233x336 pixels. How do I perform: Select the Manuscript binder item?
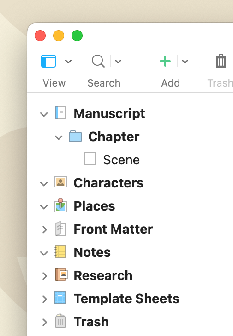coord(109,113)
